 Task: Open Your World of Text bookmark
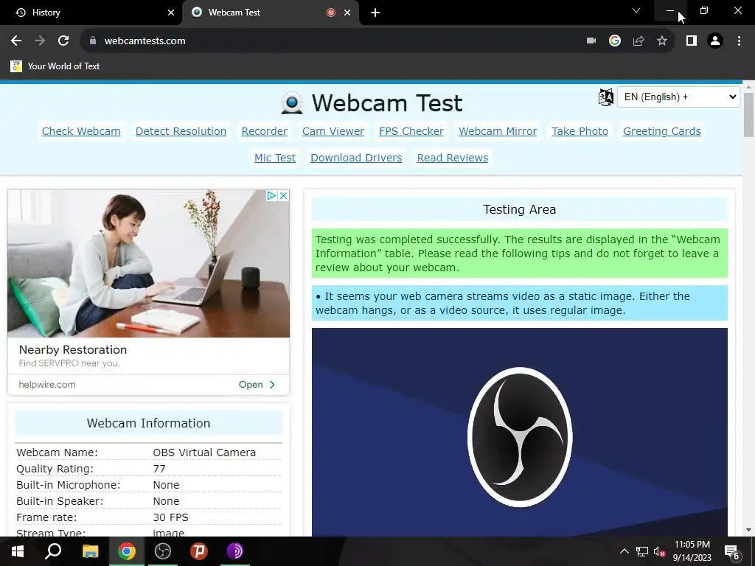coord(55,66)
